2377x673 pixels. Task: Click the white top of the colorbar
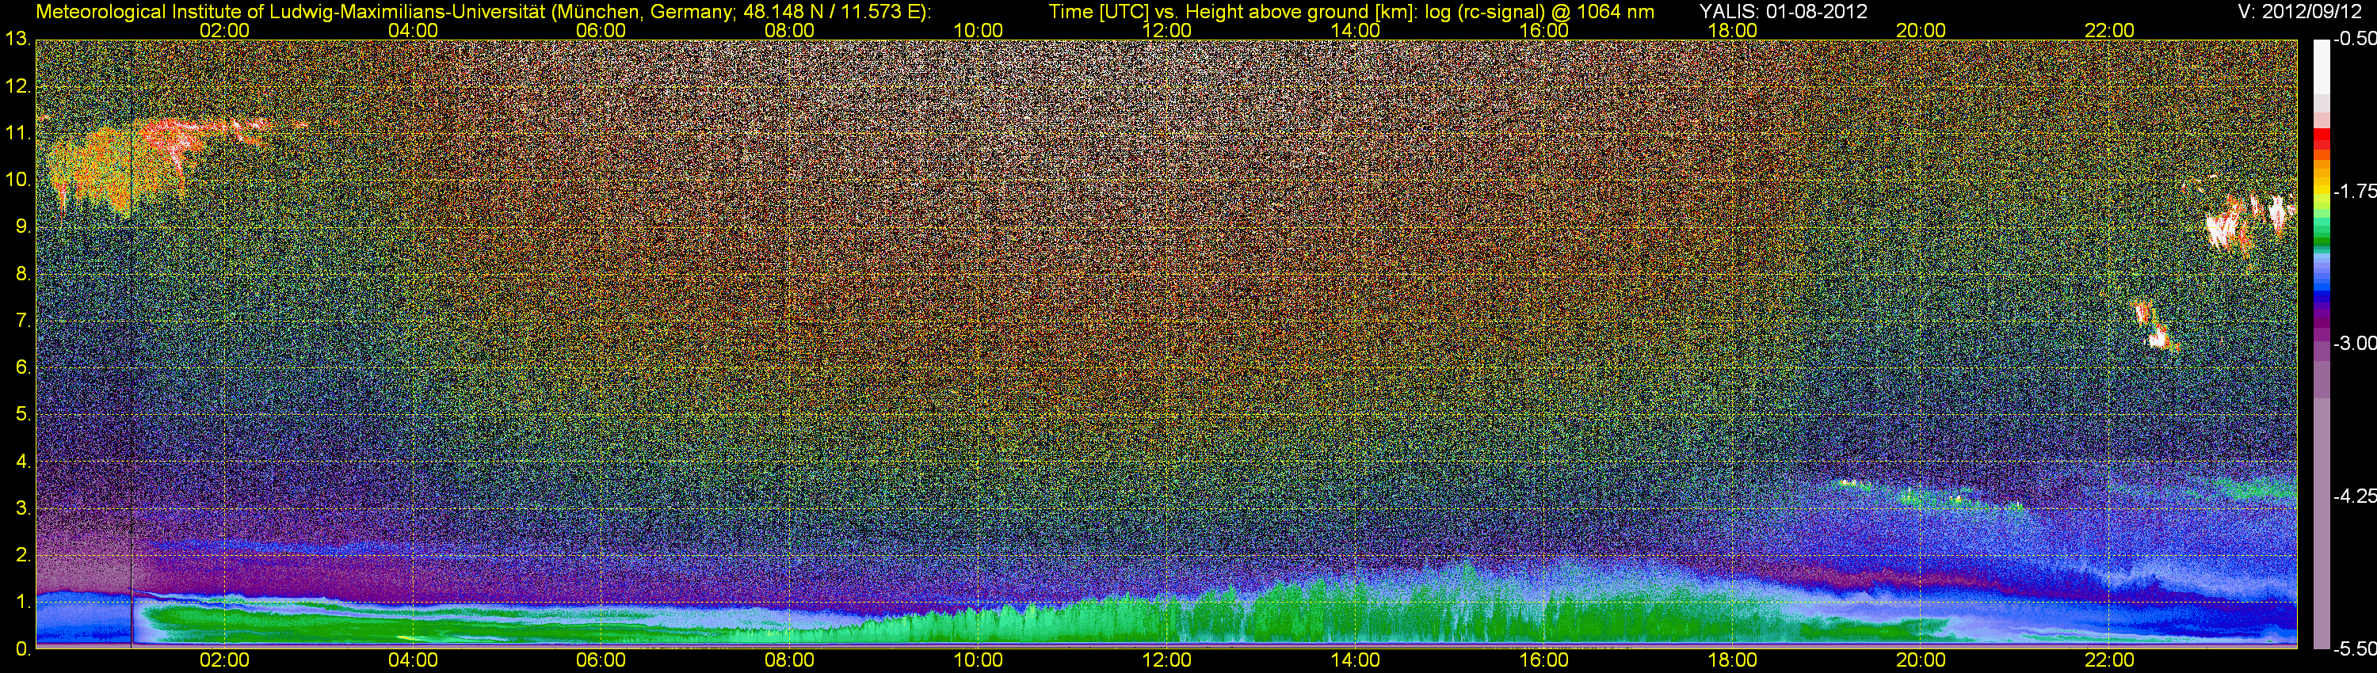(x=2322, y=65)
